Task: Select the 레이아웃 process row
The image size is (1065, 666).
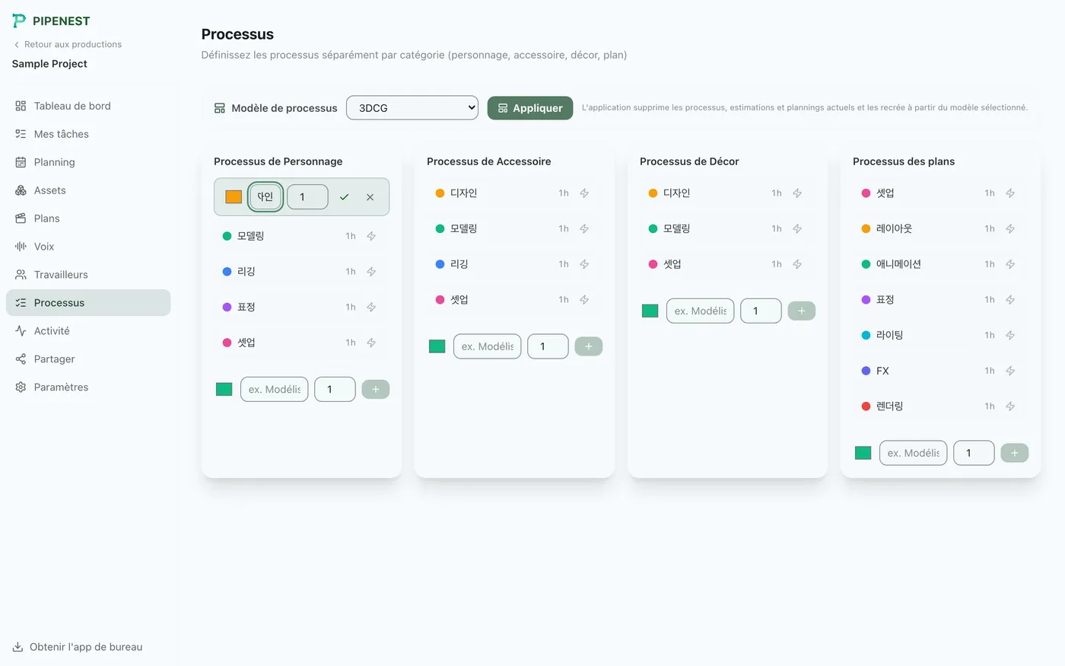Action: pyautogui.click(x=940, y=228)
